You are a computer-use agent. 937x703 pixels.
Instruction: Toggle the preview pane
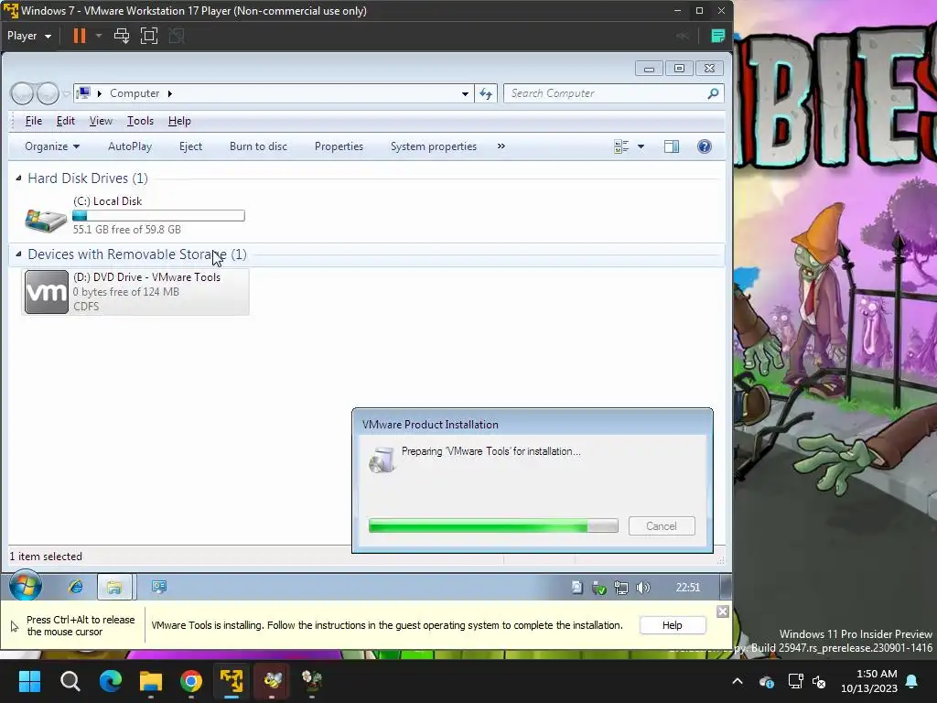[671, 146]
